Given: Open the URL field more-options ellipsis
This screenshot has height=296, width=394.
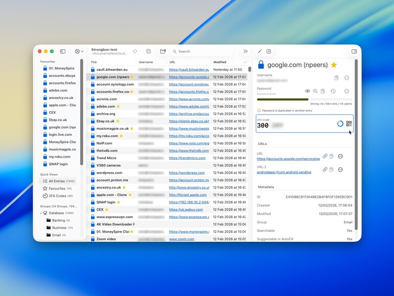Looking at the screenshot, I should [x=340, y=156].
